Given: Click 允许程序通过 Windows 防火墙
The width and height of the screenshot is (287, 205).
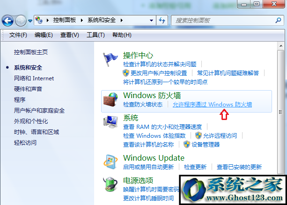Looking at the screenshot, I should [212, 105].
